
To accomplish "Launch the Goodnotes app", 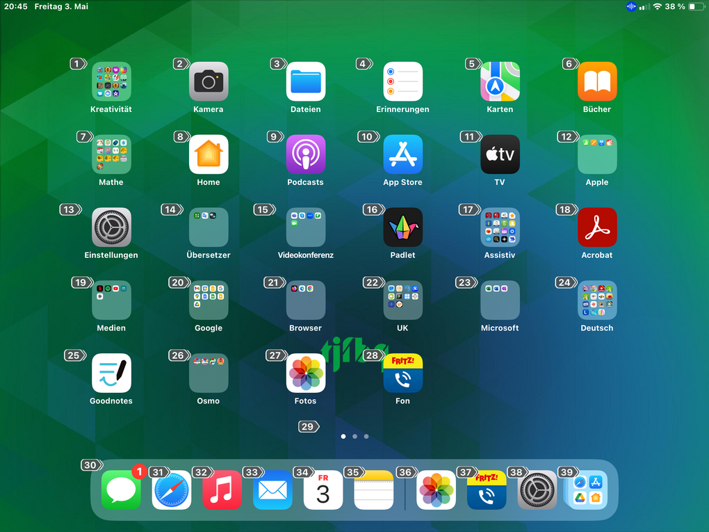I will [x=111, y=373].
